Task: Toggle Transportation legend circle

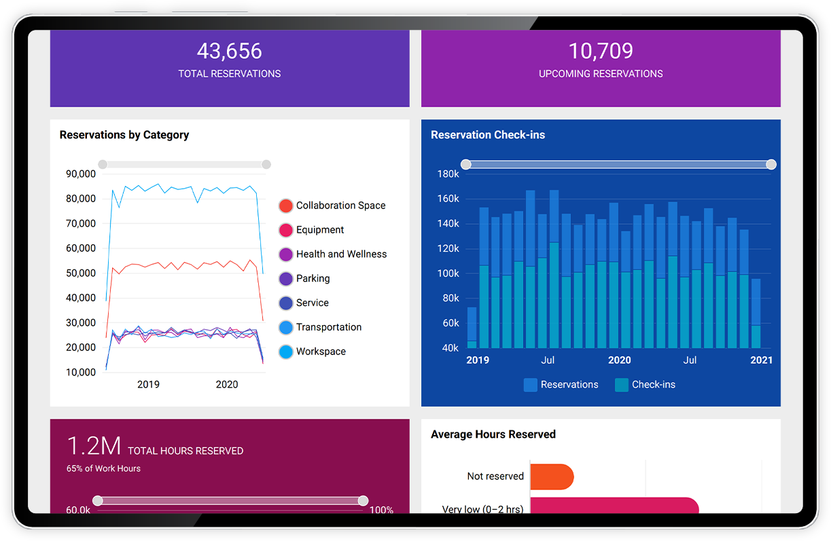Action: pyautogui.click(x=286, y=328)
